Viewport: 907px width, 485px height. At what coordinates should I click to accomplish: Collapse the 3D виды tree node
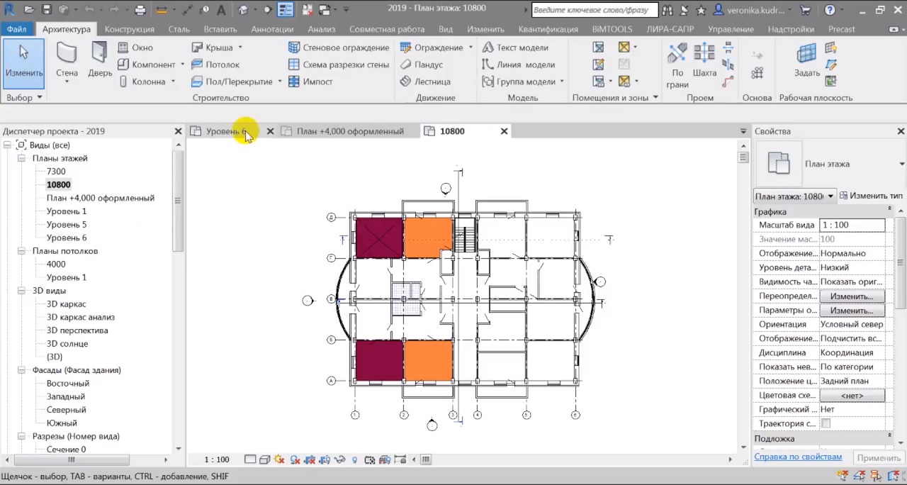pos(22,291)
